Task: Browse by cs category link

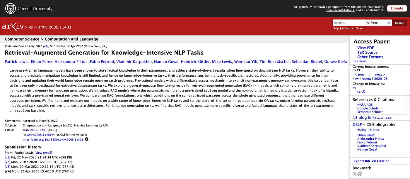Action: [x=354, y=88]
